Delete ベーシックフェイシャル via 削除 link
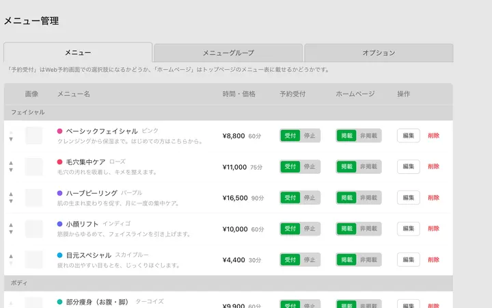 434,136
